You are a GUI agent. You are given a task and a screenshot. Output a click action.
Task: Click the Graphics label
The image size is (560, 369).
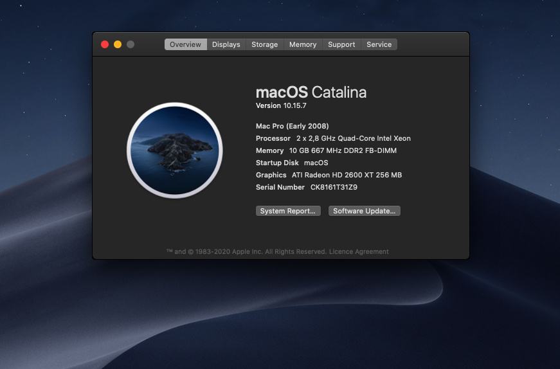point(271,175)
